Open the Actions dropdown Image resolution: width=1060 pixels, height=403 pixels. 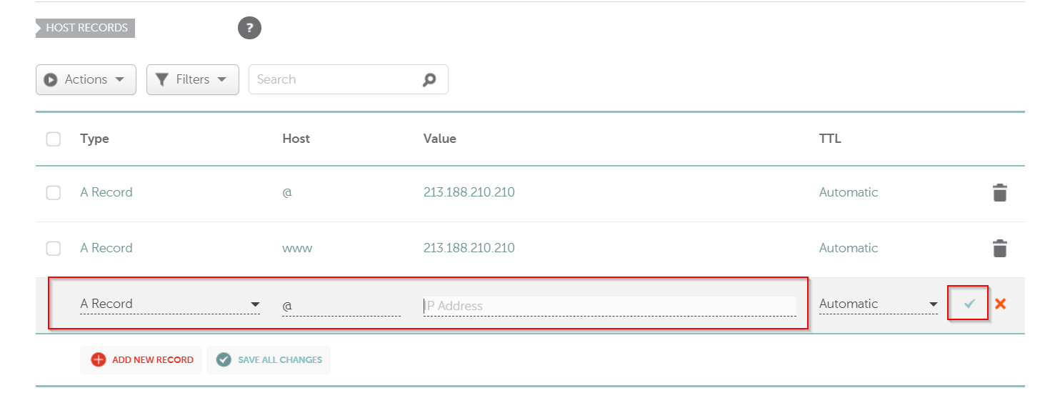tap(86, 80)
